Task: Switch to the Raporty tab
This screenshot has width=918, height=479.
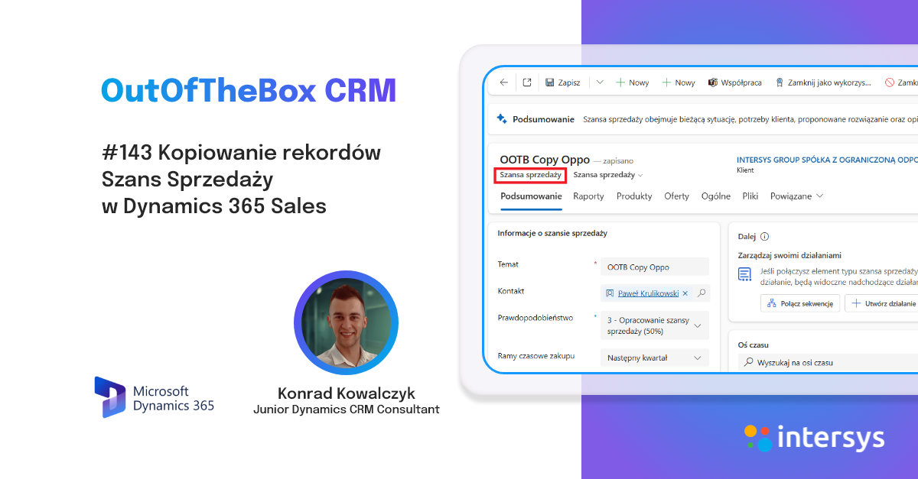Action: click(x=588, y=196)
